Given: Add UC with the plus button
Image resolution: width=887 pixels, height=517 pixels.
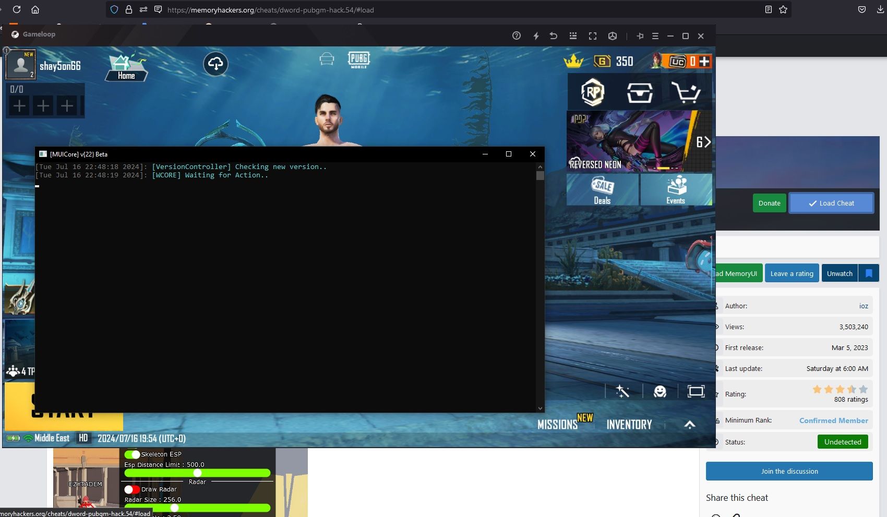Looking at the screenshot, I should tap(704, 61).
